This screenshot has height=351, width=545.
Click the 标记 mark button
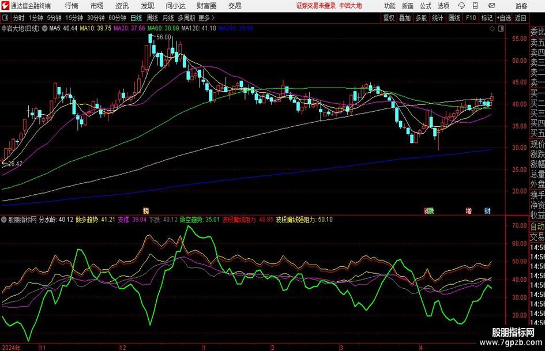(487, 18)
